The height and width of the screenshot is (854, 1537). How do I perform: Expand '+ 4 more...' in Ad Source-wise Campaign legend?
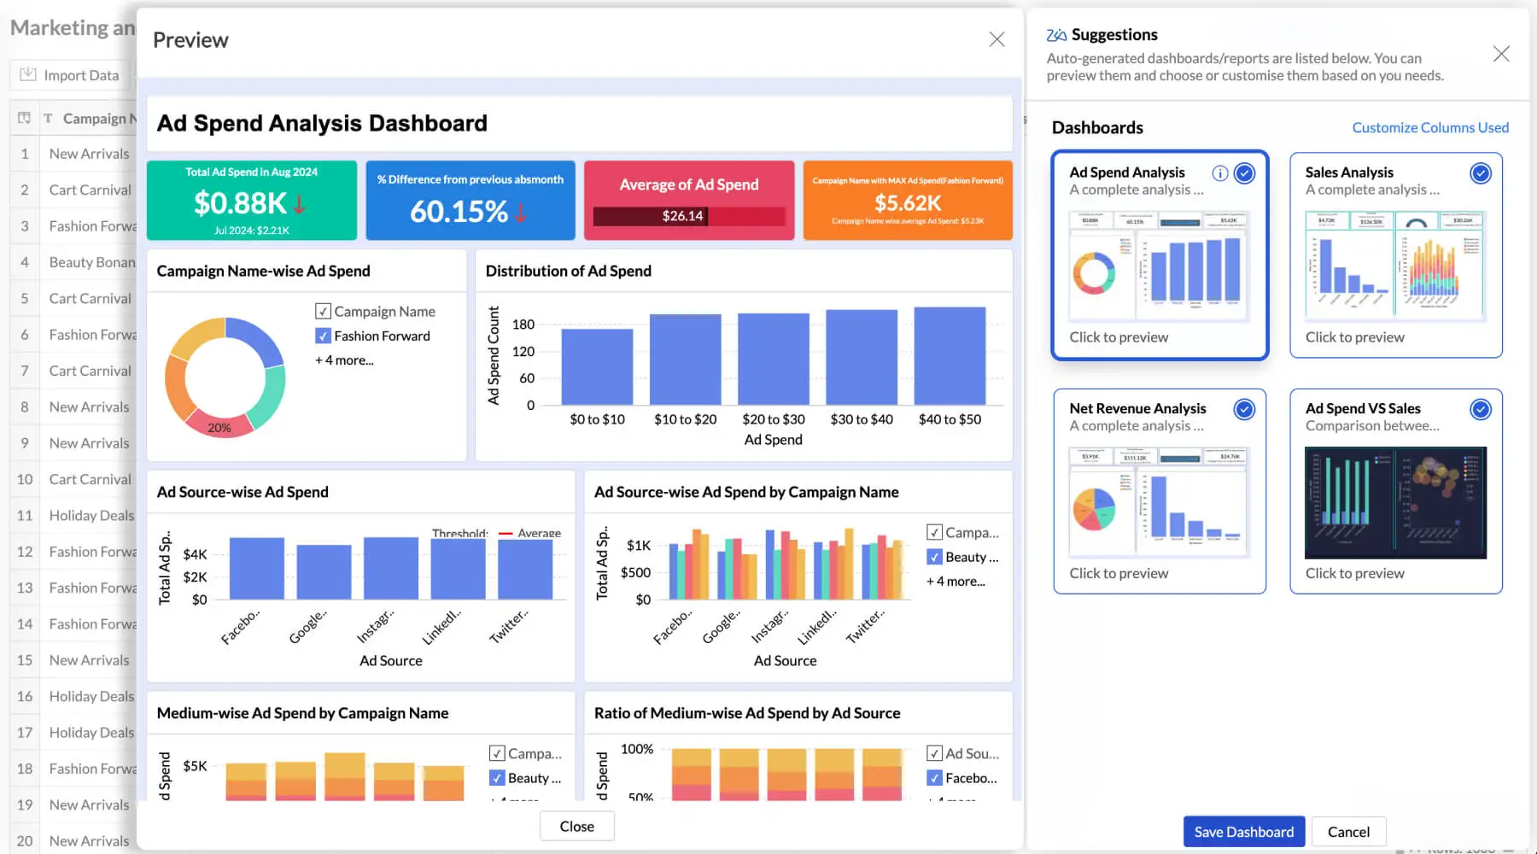point(956,582)
